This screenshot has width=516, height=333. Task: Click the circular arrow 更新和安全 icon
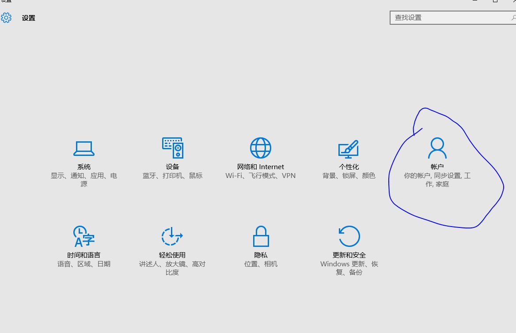point(349,236)
